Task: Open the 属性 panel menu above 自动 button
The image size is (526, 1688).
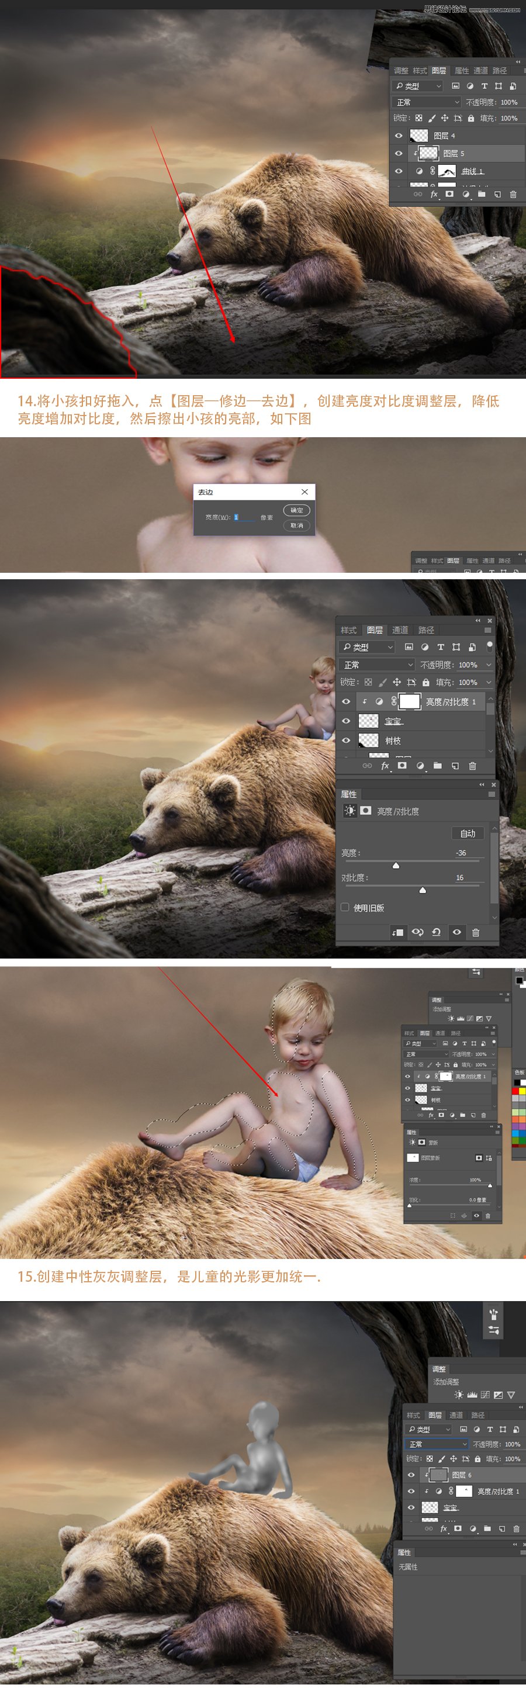Action: (492, 794)
